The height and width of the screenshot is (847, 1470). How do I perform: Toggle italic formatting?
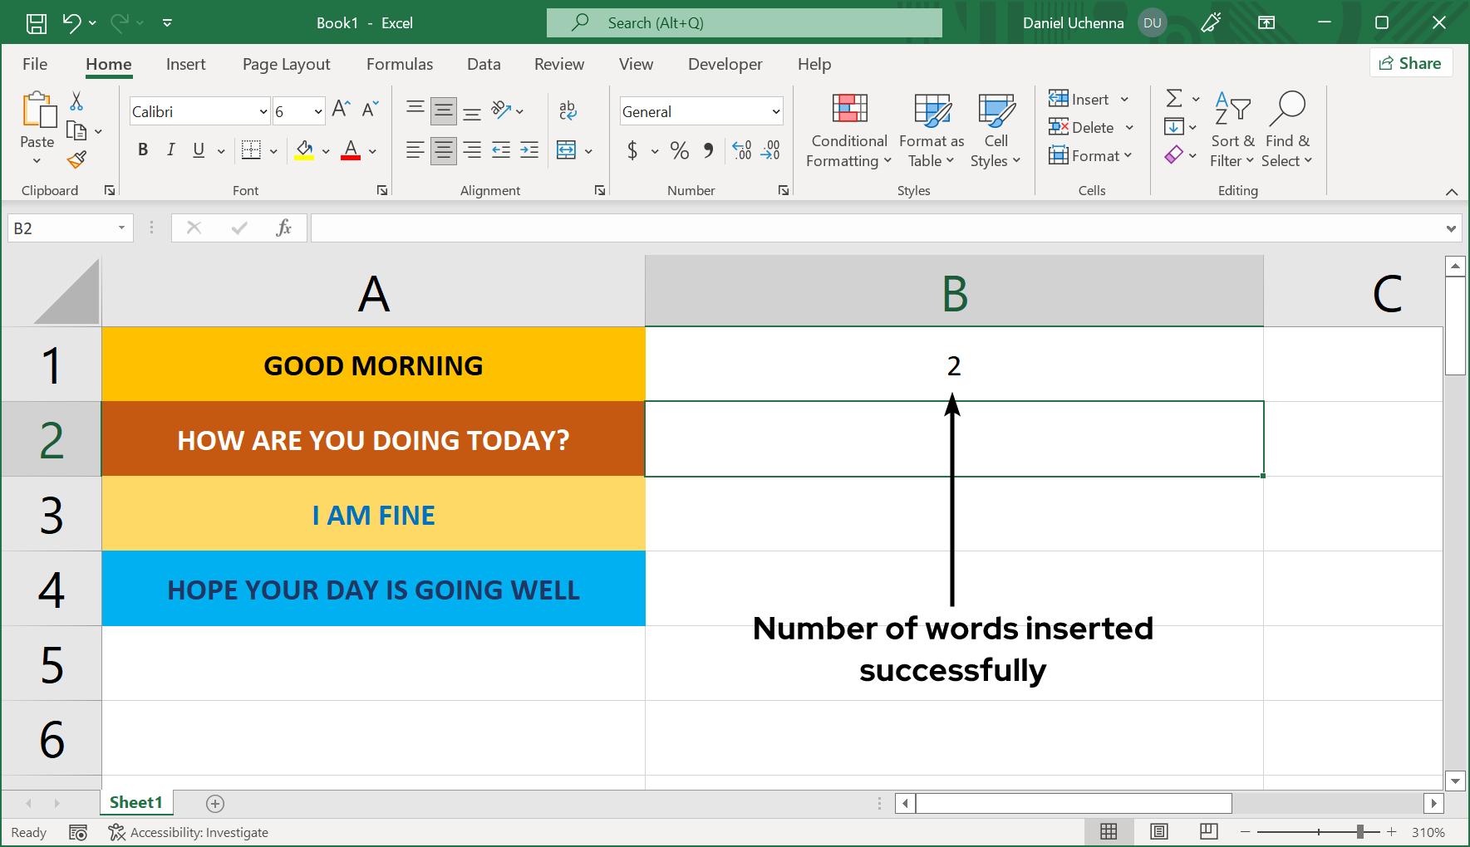[170, 150]
